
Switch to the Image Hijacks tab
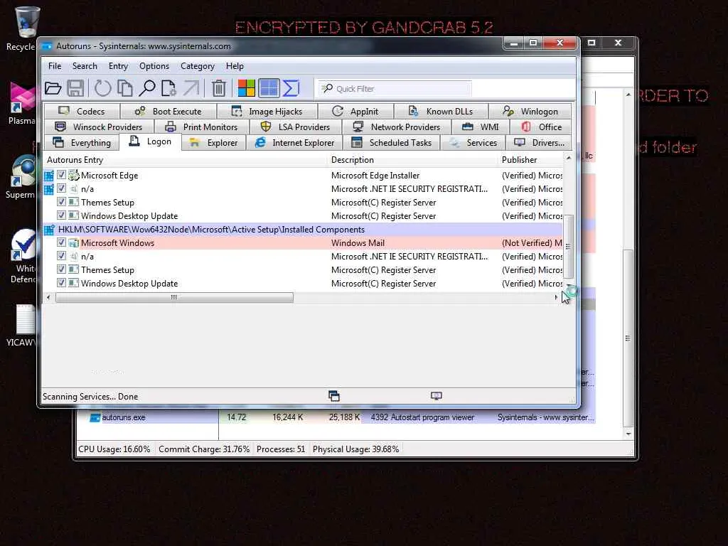(267, 112)
